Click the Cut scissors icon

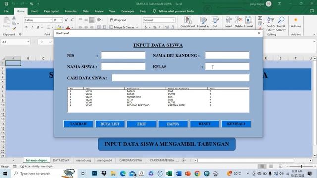point(14,18)
